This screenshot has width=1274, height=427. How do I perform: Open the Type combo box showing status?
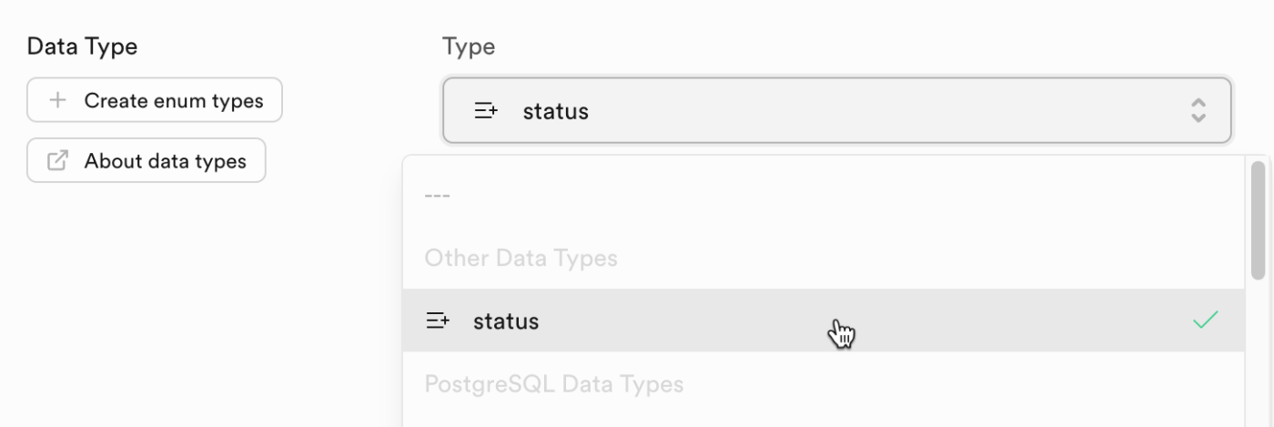pyautogui.click(x=837, y=111)
